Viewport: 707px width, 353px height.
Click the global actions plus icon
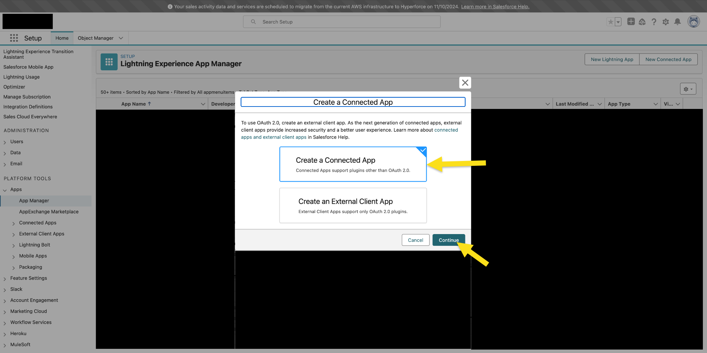(x=631, y=22)
